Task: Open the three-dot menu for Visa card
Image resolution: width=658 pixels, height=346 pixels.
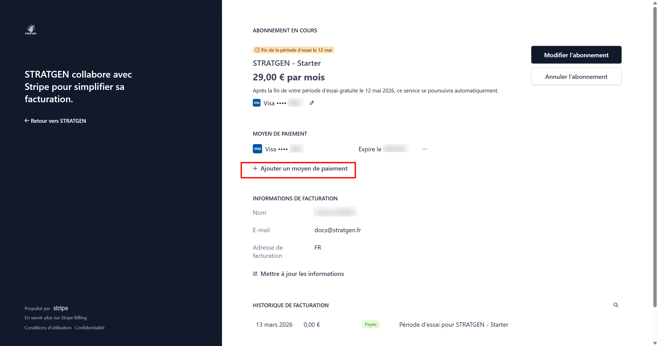Action: (424, 149)
